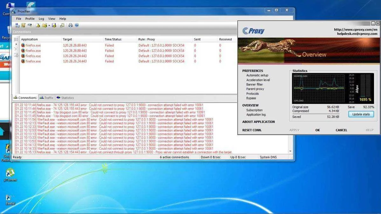Sort by the Time/Status column header
Viewport: 381px width, 214px height.
tap(120, 39)
